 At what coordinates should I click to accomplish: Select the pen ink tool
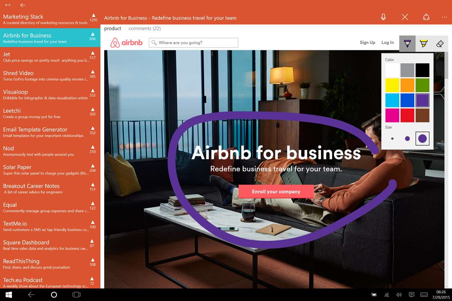(x=407, y=43)
